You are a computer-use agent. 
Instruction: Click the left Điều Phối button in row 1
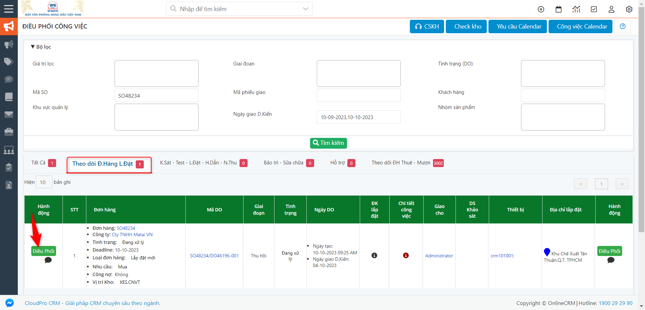click(x=44, y=251)
